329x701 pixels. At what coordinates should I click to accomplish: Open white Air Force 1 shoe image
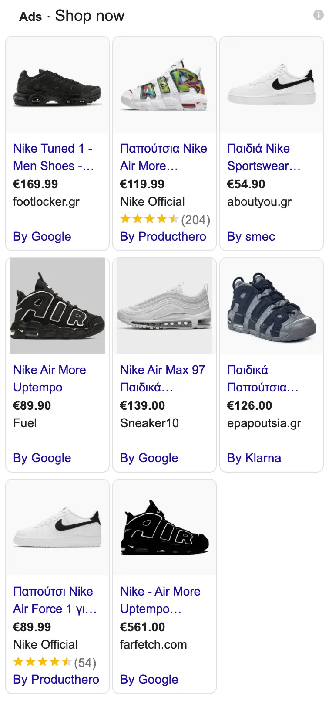click(57, 527)
